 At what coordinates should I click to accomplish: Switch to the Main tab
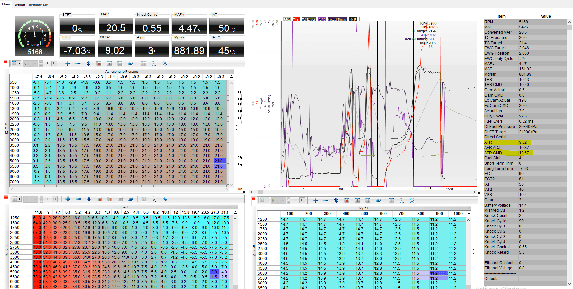click(6, 4)
